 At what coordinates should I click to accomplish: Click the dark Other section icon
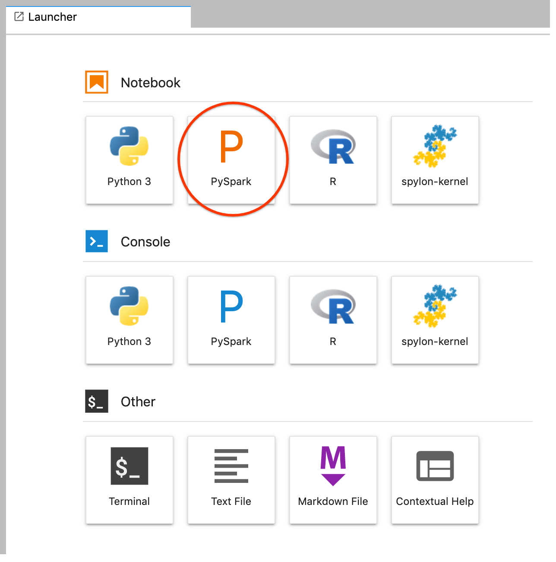[x=97, y=401]
